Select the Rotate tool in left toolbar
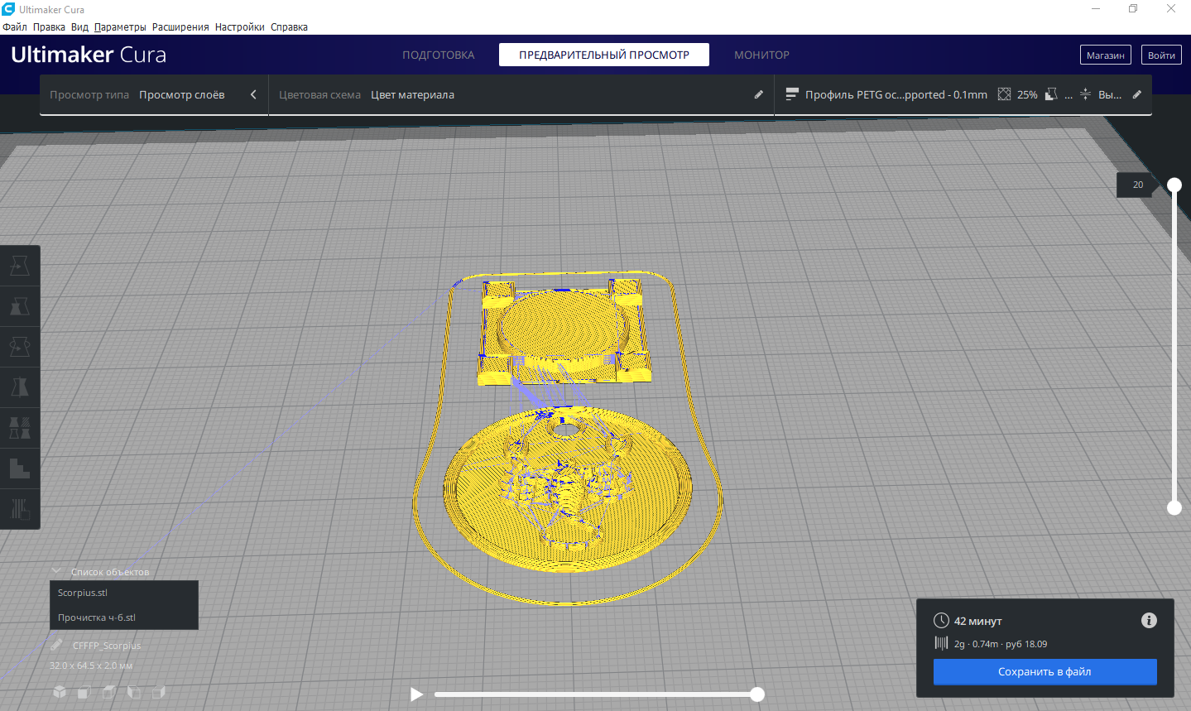1191x711 pixels. tap(20, 347)
